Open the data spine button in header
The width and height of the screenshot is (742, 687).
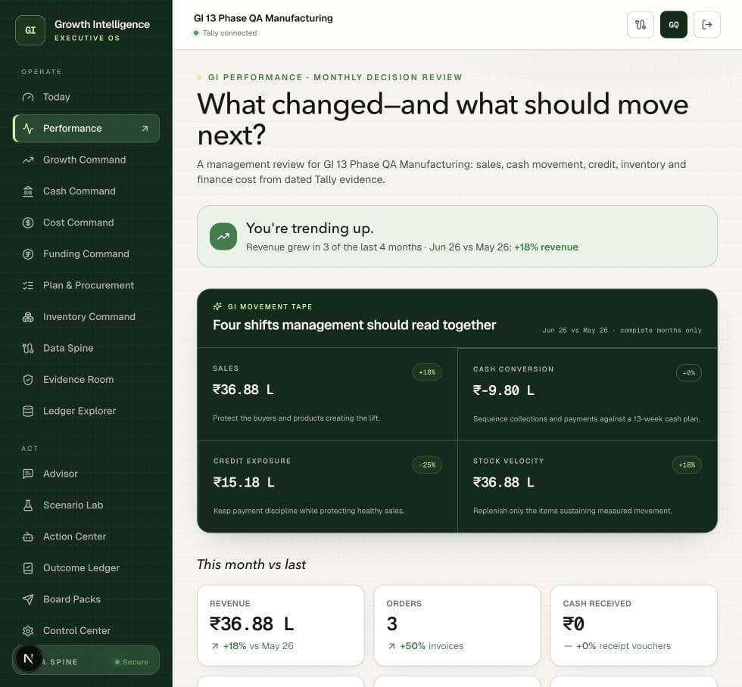641,24
